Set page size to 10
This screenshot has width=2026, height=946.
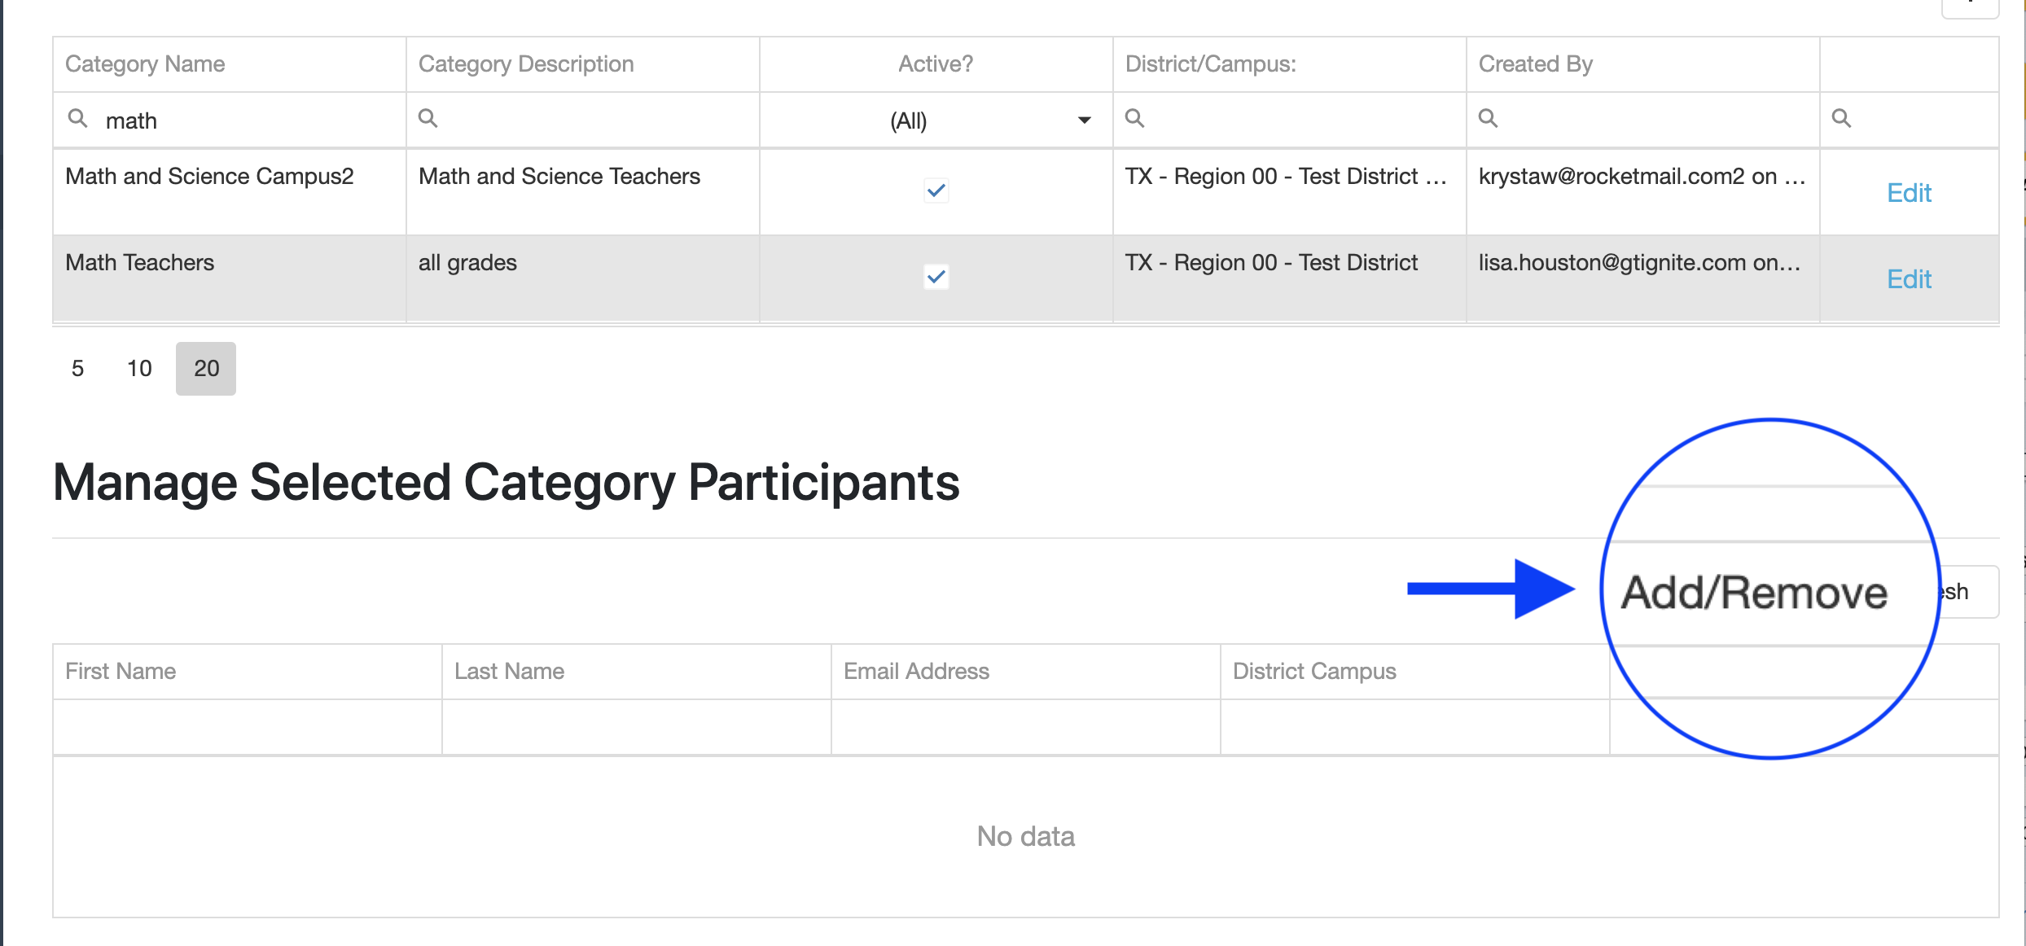pyautogui.click(x=139, y=369)
